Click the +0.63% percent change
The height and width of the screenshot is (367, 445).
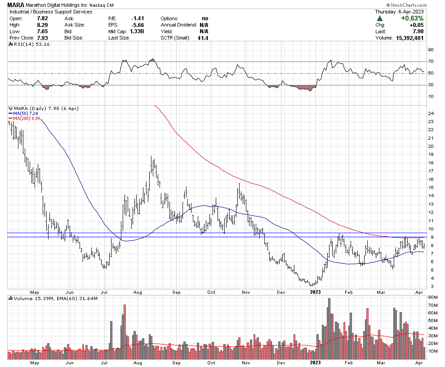[412, 18]
